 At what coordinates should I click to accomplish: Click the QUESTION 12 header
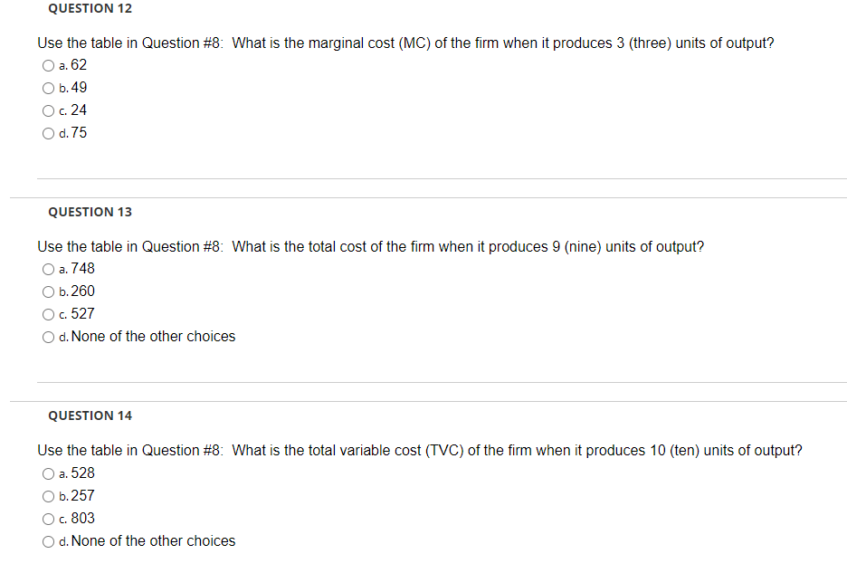pos(90,8)
